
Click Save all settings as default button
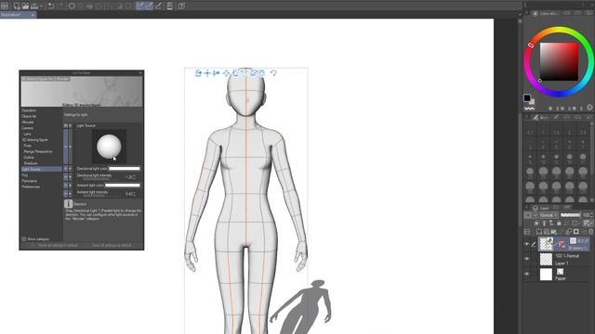(x=112, y=245)
